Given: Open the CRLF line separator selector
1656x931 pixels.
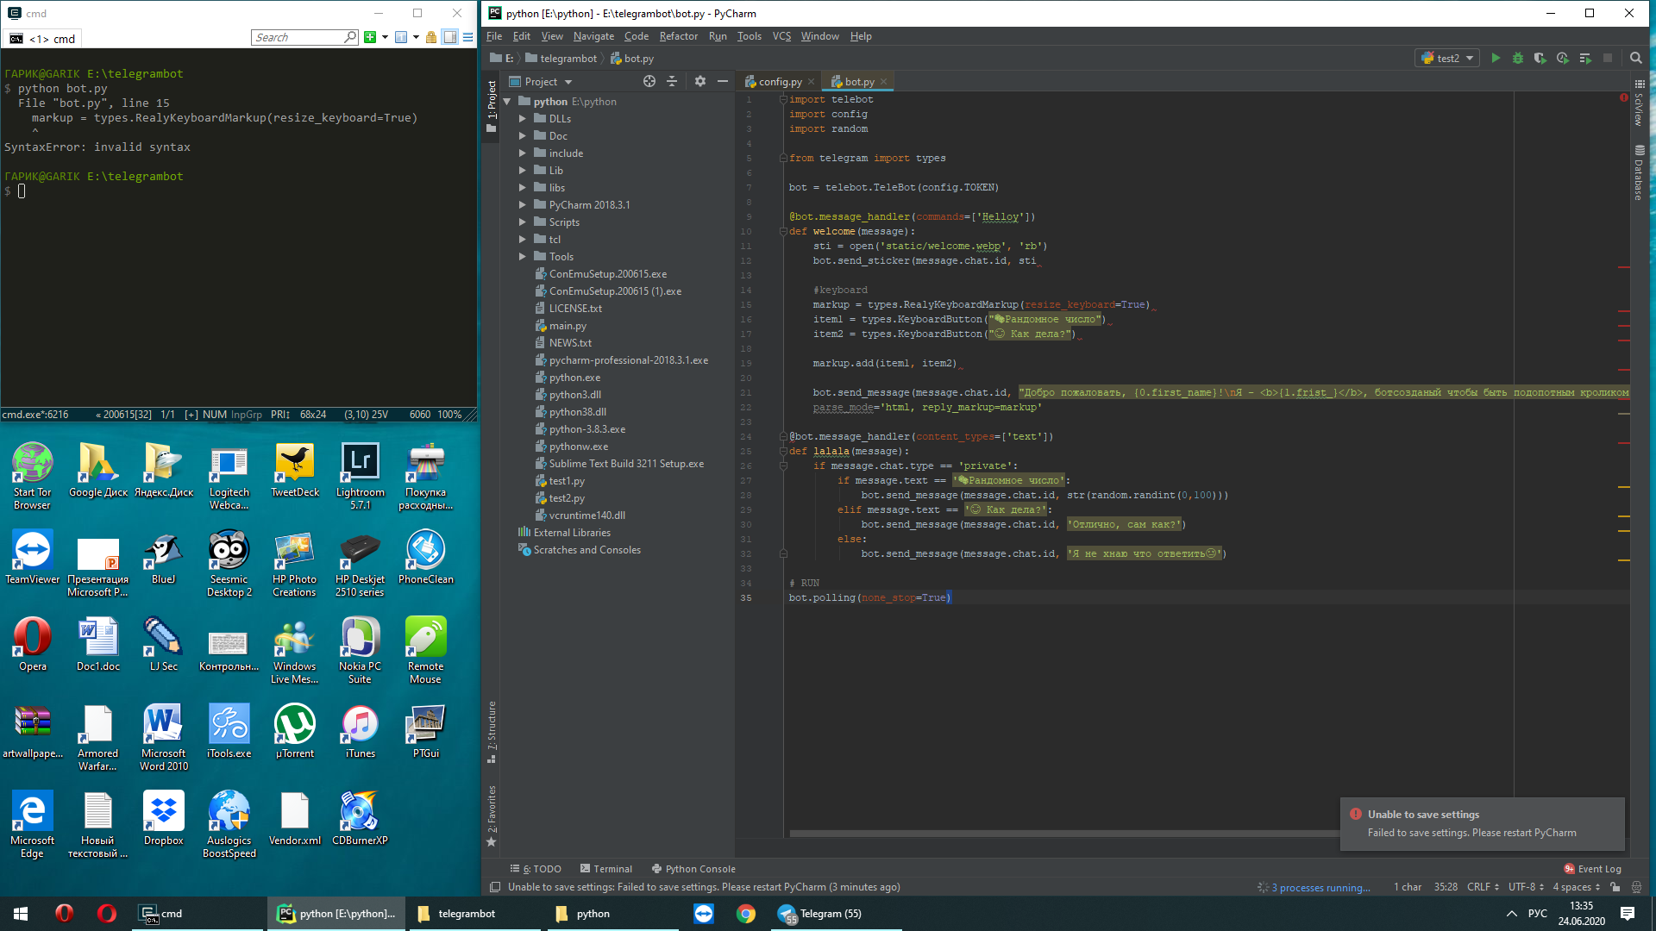Looking at the screenshot, I should (1483, 887).
